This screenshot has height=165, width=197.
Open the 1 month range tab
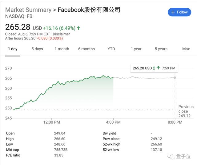[62, 49]
